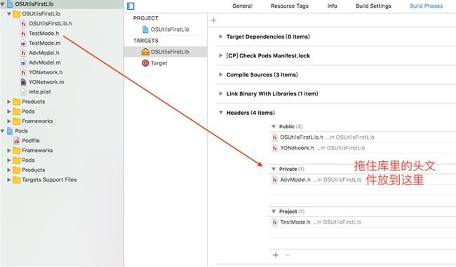
Task: Click the Pods project file icon in navigator
Action: (10, 131)
